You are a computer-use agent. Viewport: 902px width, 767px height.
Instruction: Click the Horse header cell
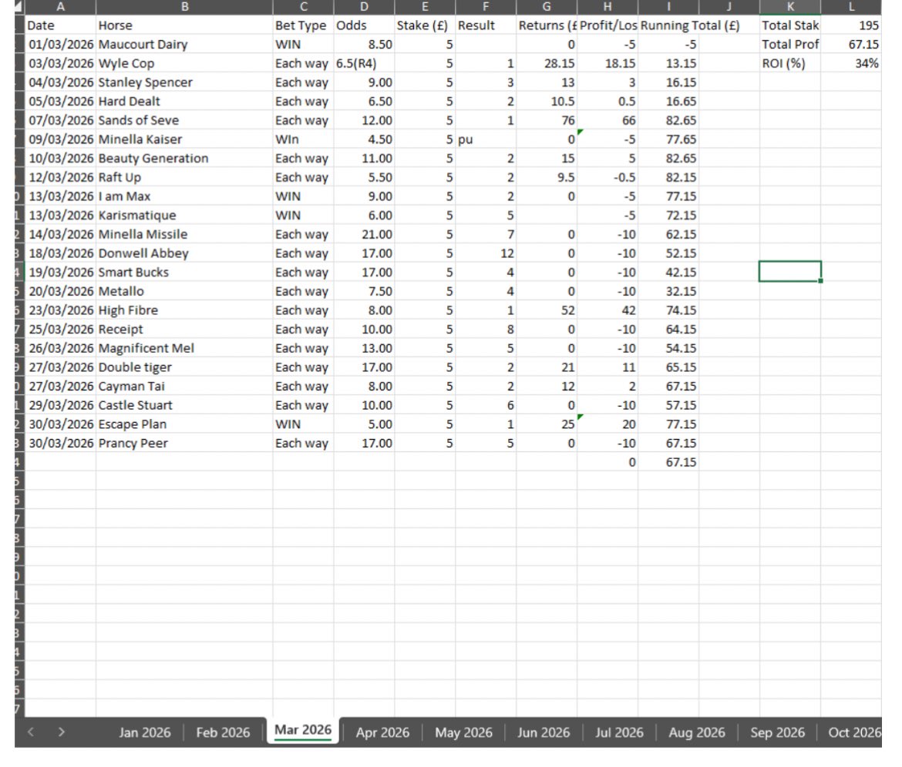click(184, 25)
